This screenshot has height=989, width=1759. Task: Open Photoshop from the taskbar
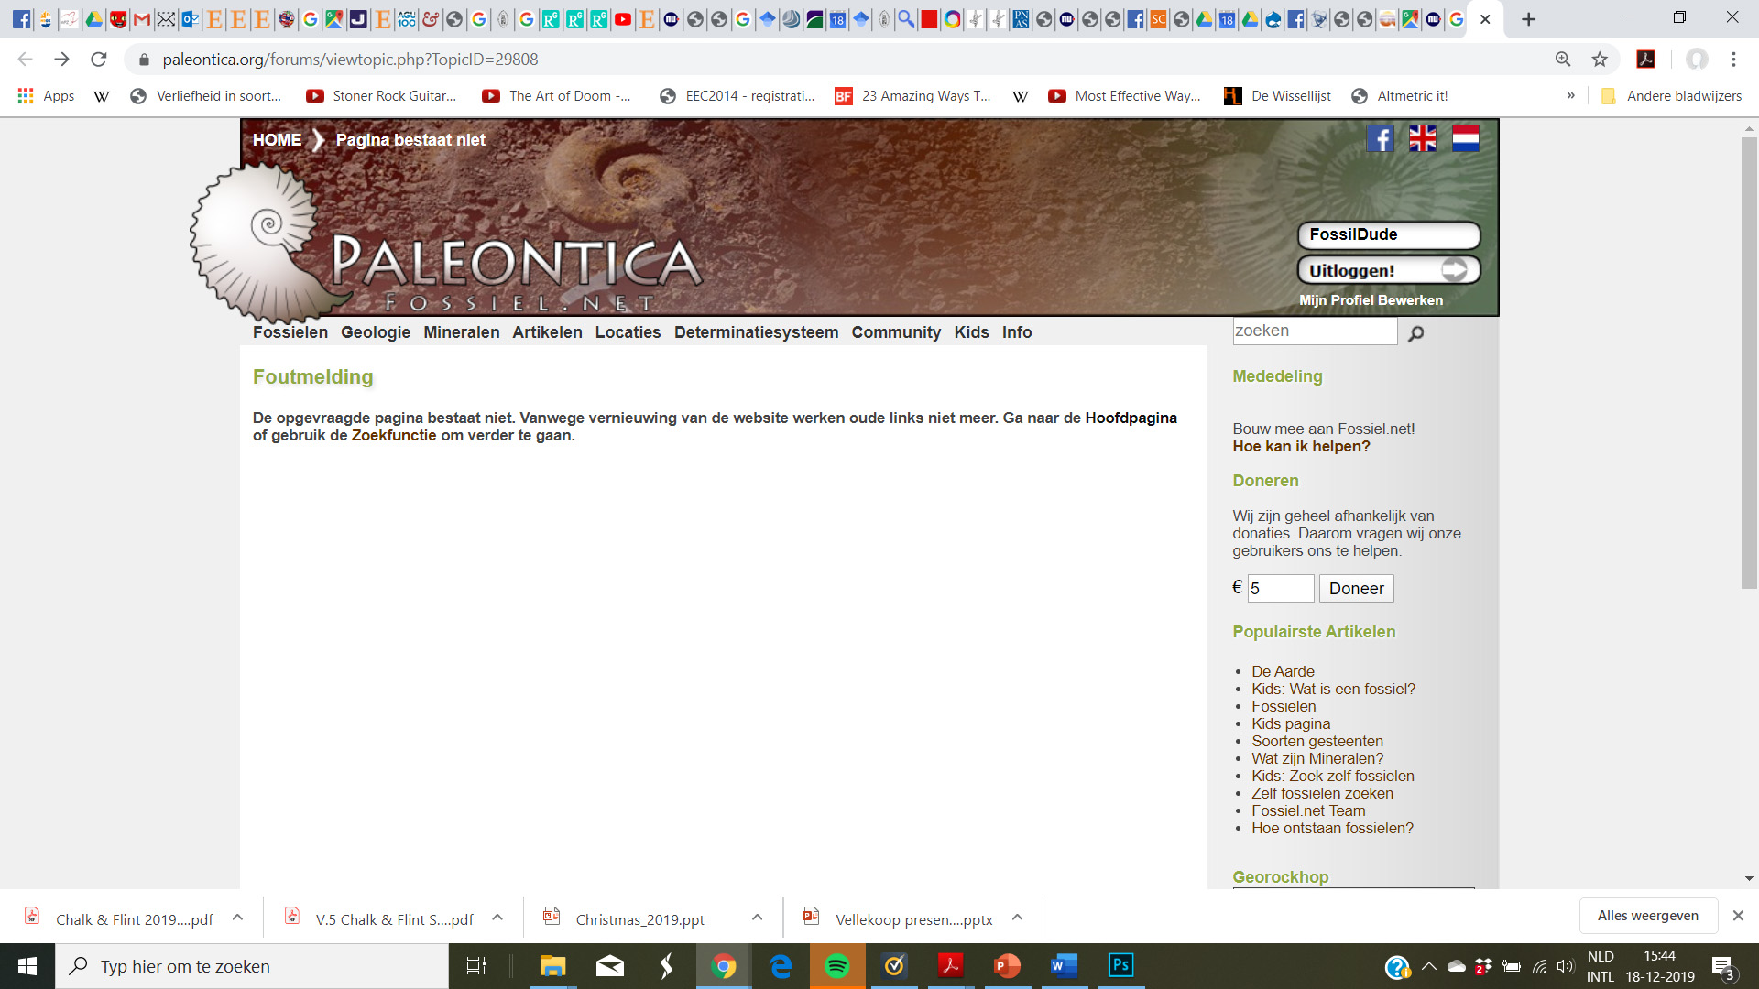coord(1120,966)
